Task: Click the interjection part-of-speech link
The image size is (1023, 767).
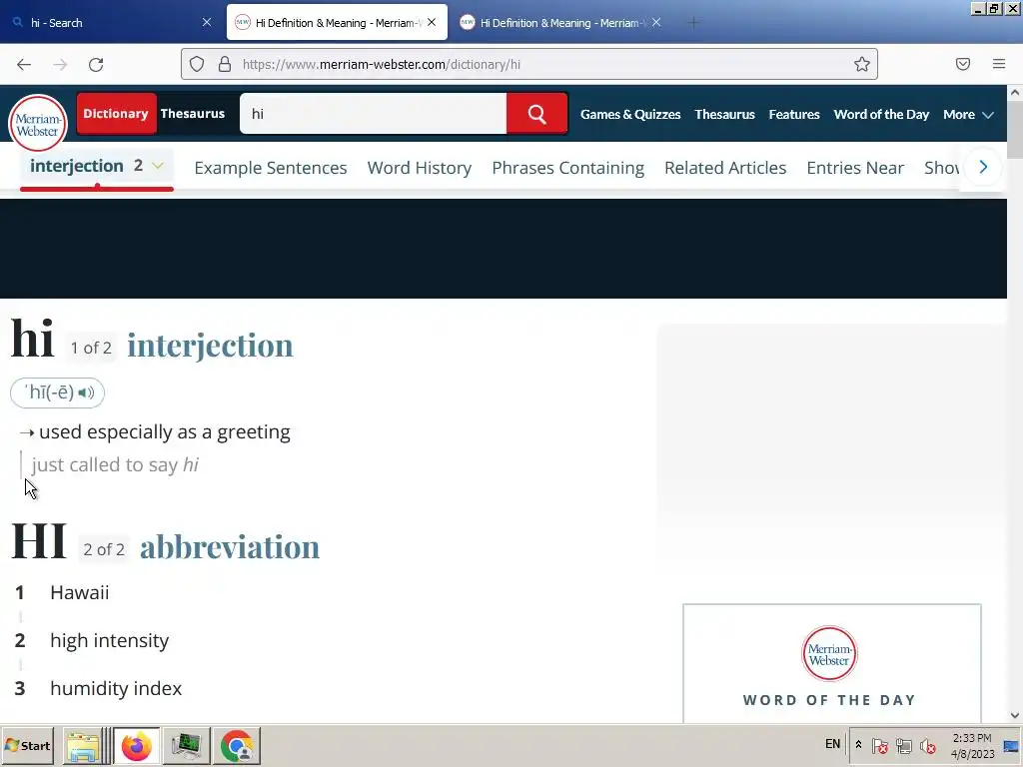Action: pyautogui.click(x=210, y=346)
